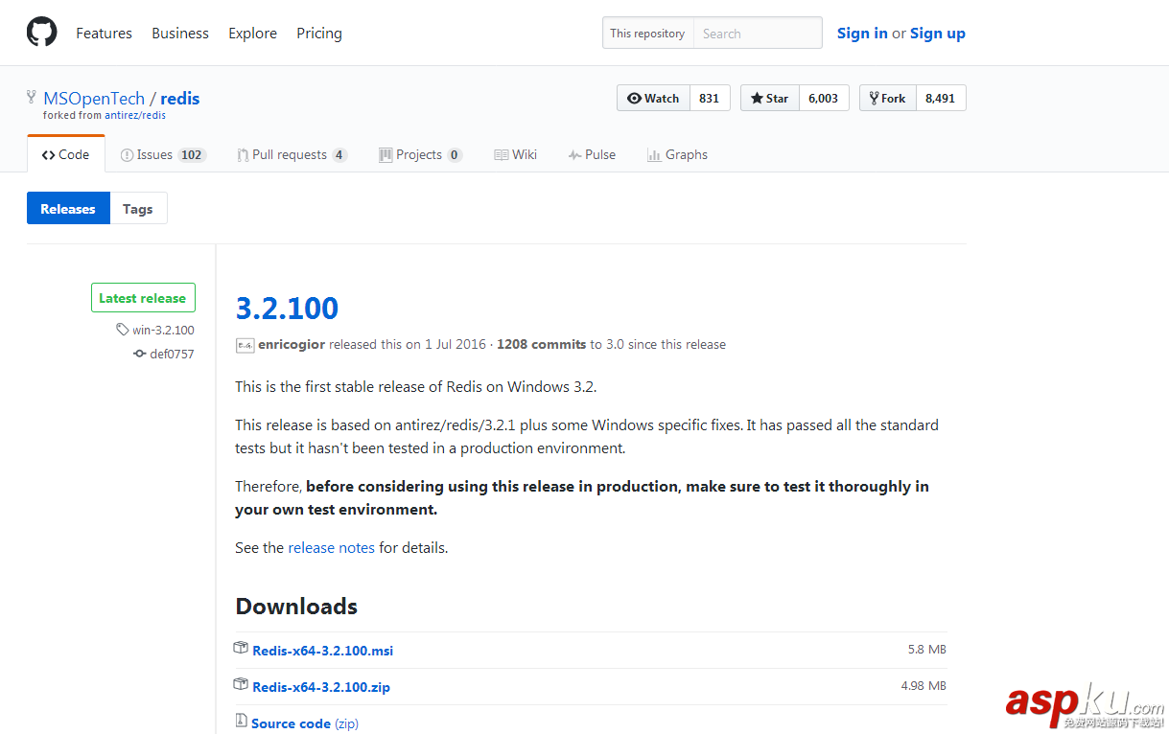Fork the redis repository
1169x734 pixels.
pos(887,98)
